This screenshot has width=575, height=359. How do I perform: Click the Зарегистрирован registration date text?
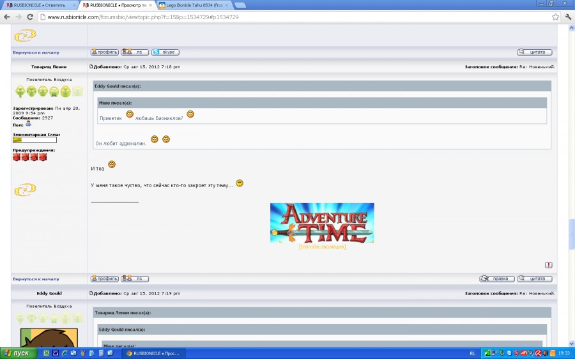coord(47,111)
